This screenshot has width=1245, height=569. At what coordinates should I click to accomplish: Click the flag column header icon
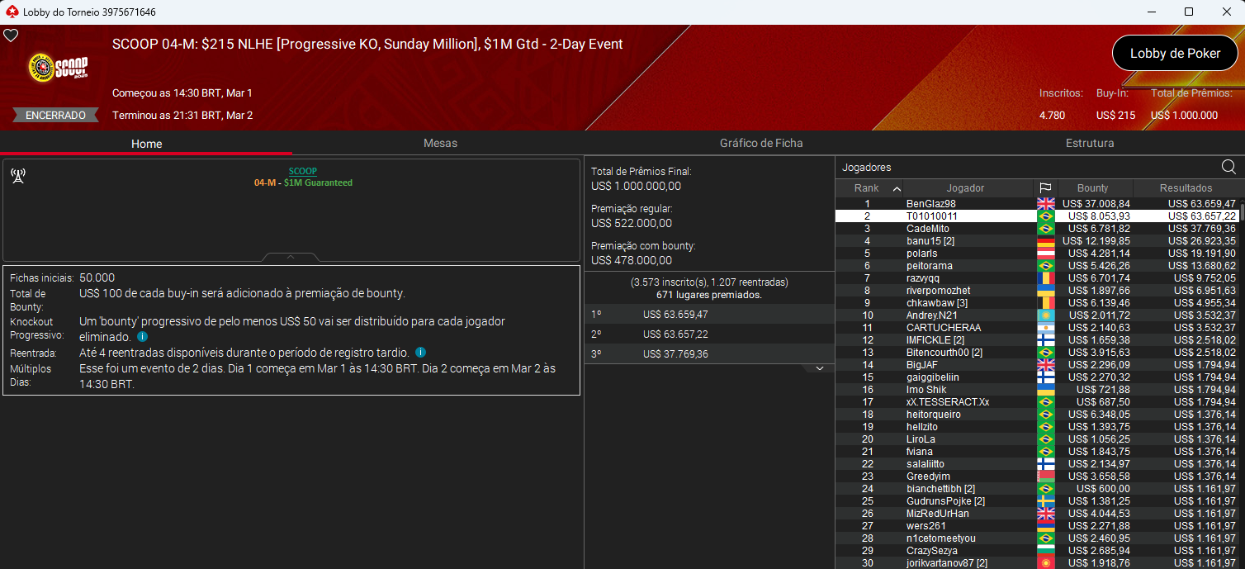coord(1045,187)
